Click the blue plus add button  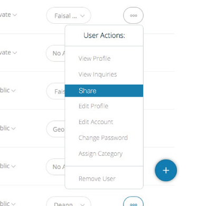166,170
